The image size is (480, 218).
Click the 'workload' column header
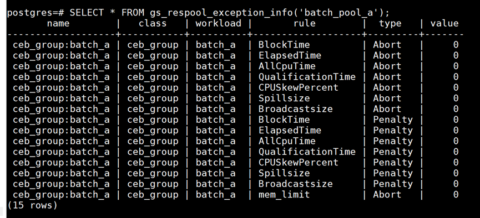click(x=219, y=23)
